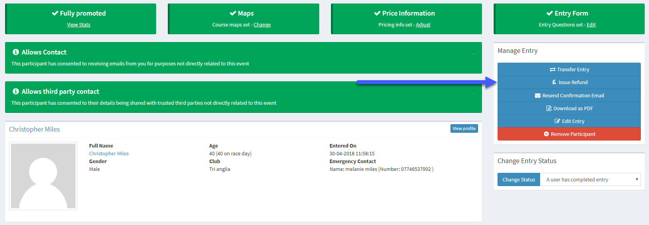Click the info icon beside Allows Contact
The image size is (649, 225).
coord(16,52)
